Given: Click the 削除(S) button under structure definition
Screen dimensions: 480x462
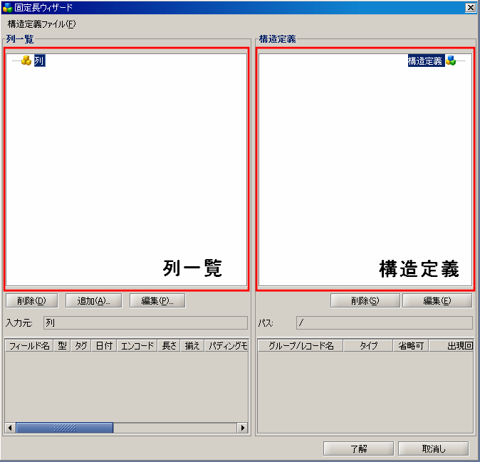Looking at the screenshot, I should (365, 300).
